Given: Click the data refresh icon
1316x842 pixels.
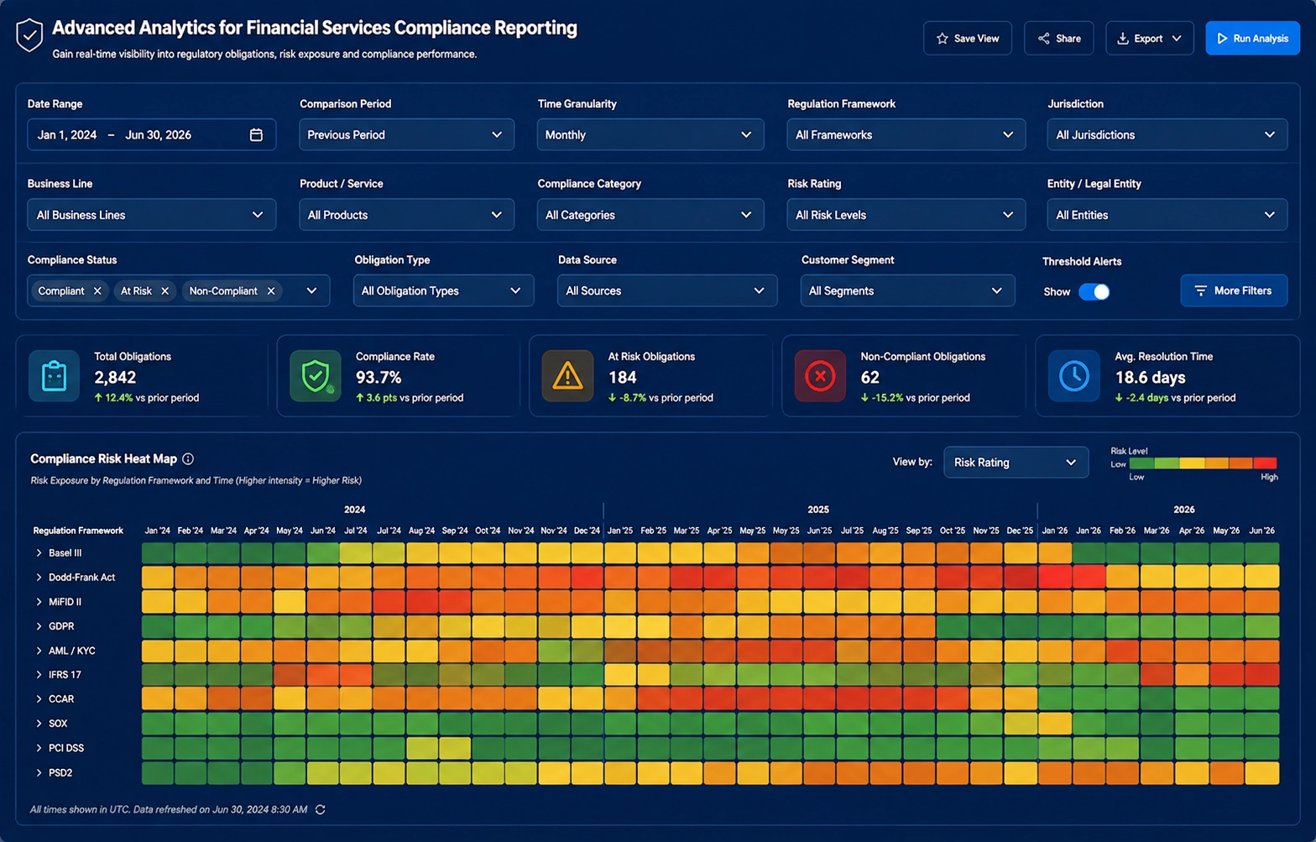Looking at the screenshot, I should [x=320, y=810].
